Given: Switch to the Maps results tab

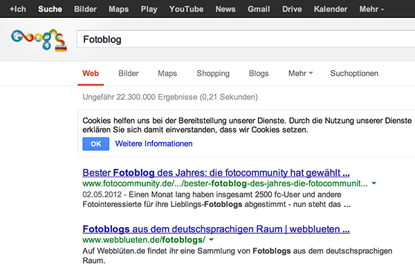Looking at the screenshot, I should pos(167,73).
